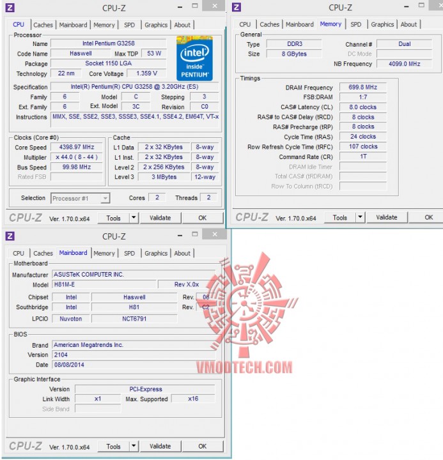Image resolution: width=443 pixels, height=460 pixels.
Task: Maximize the CPU tab window
Action: [x=194, y=6]
